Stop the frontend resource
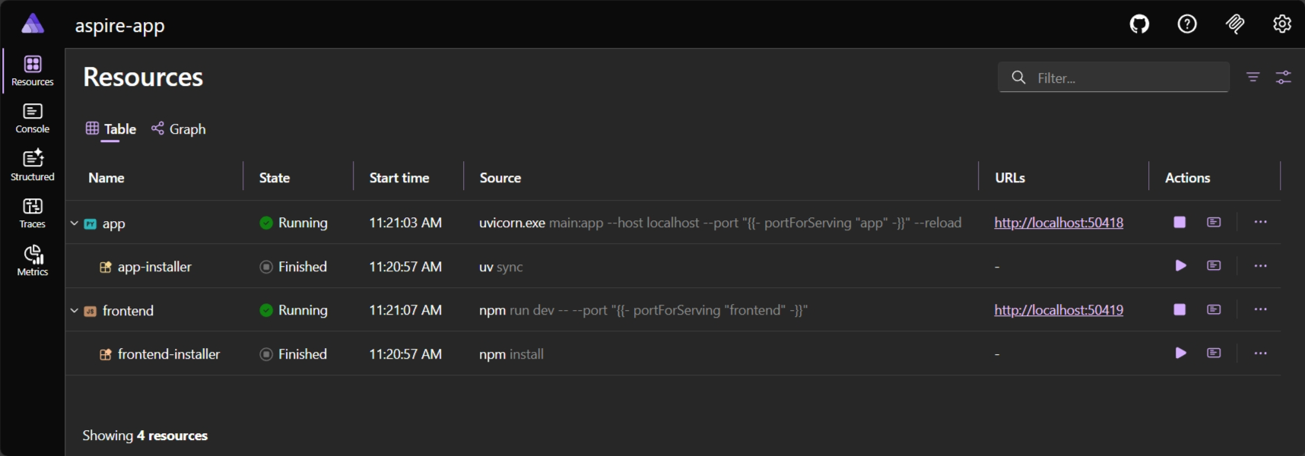1305x456 pixels. (1180, 310)
